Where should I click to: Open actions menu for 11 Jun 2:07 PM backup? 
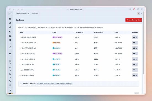(x=135, y=59)
